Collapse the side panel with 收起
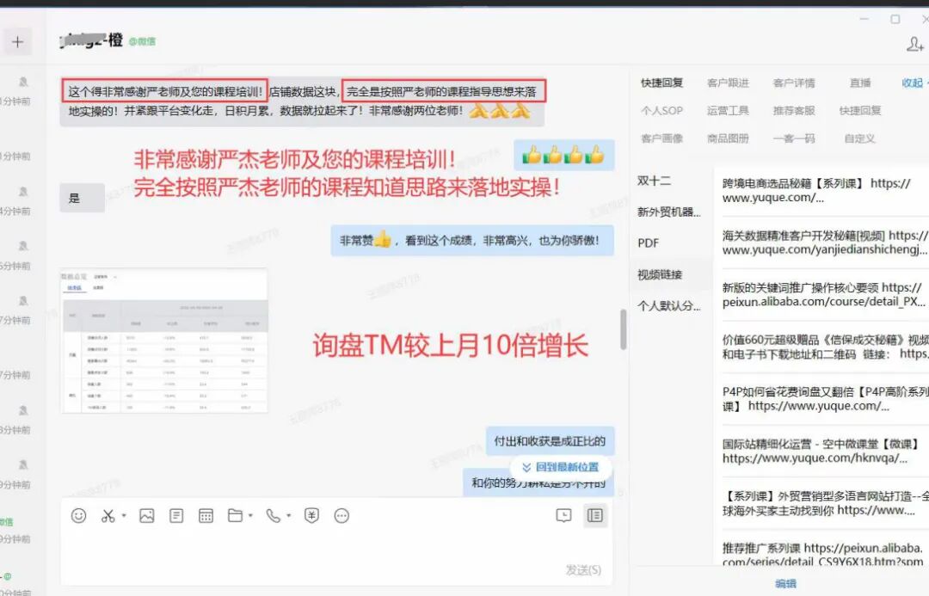929x596 pixels. [x=910, y=83]
